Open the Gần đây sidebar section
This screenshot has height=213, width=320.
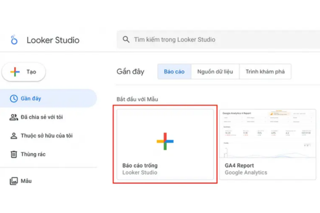coord(48,99)
